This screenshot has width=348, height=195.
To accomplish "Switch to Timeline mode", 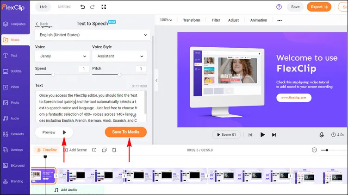I will point(47,150).
